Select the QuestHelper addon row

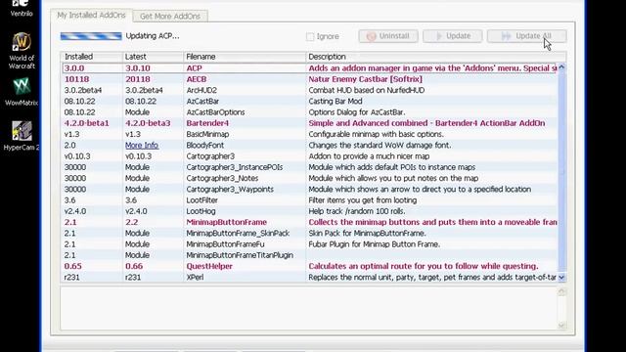pyautogui.click(x=309, y=266)
